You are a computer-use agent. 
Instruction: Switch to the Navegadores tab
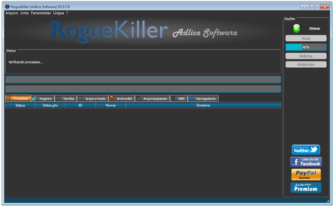click(203, 99)
